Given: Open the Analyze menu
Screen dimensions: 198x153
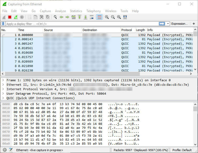Looking at the screenshot, I should point(60,11).
